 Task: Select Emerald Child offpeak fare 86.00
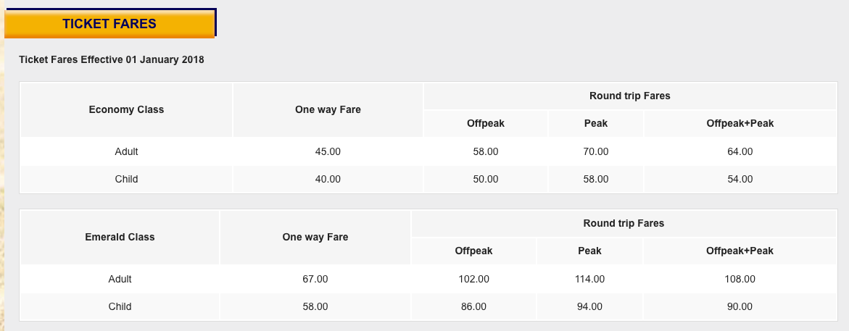pyautogui.click(x=473, y=307)
